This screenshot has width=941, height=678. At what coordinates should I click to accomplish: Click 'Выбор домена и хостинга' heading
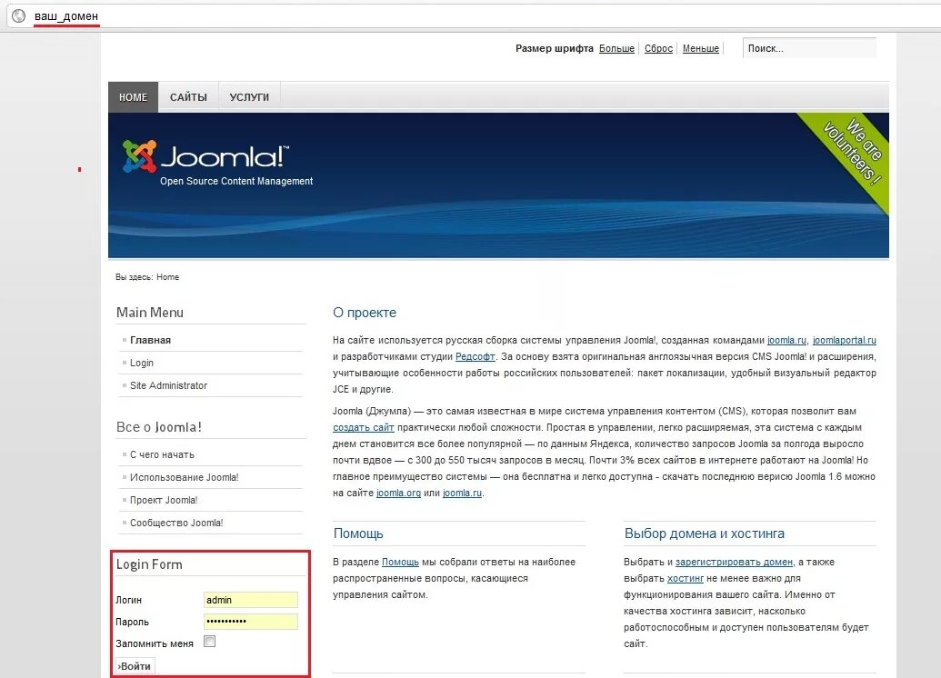[705, 533]
